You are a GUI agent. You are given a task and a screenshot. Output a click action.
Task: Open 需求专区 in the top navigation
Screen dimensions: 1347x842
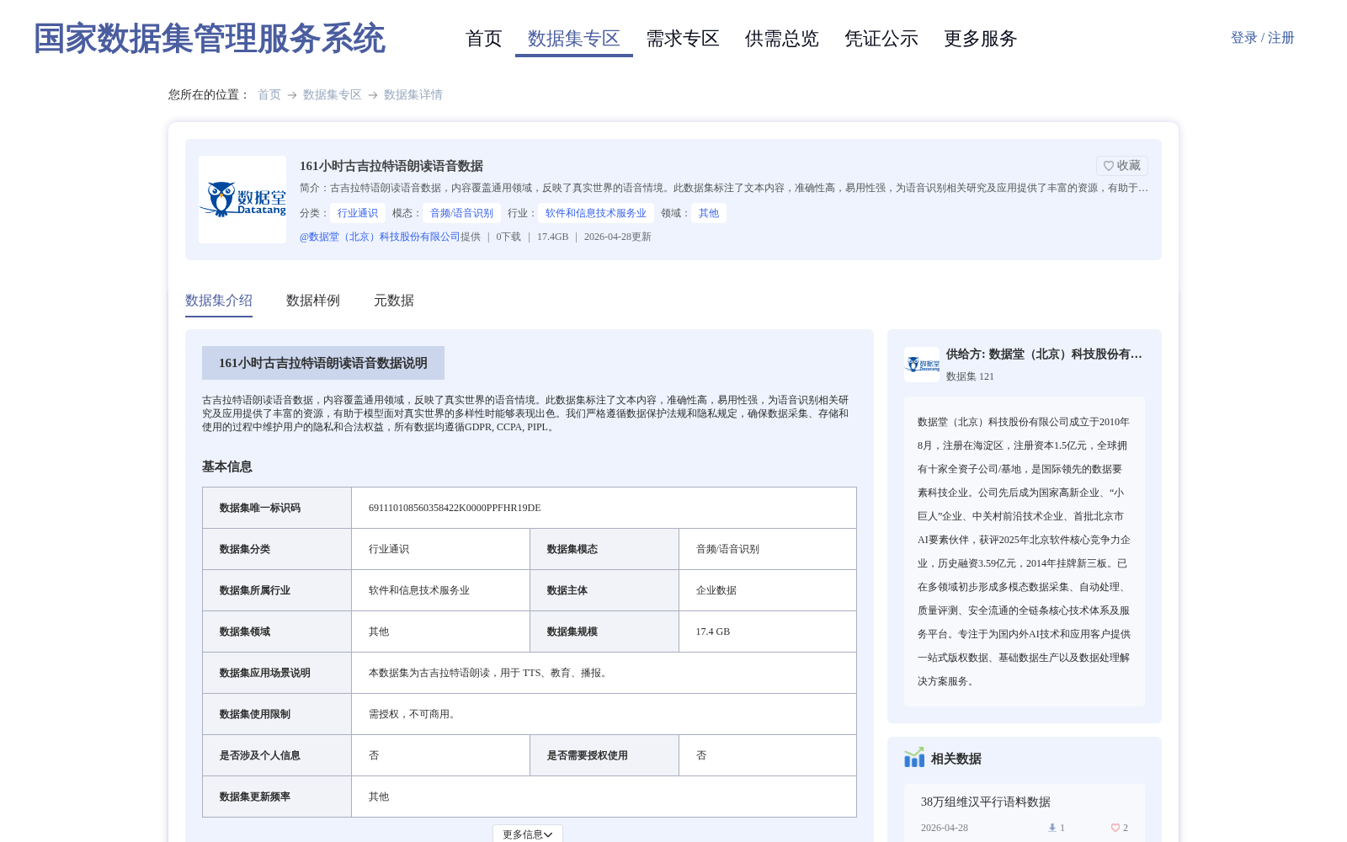[683, 39]
